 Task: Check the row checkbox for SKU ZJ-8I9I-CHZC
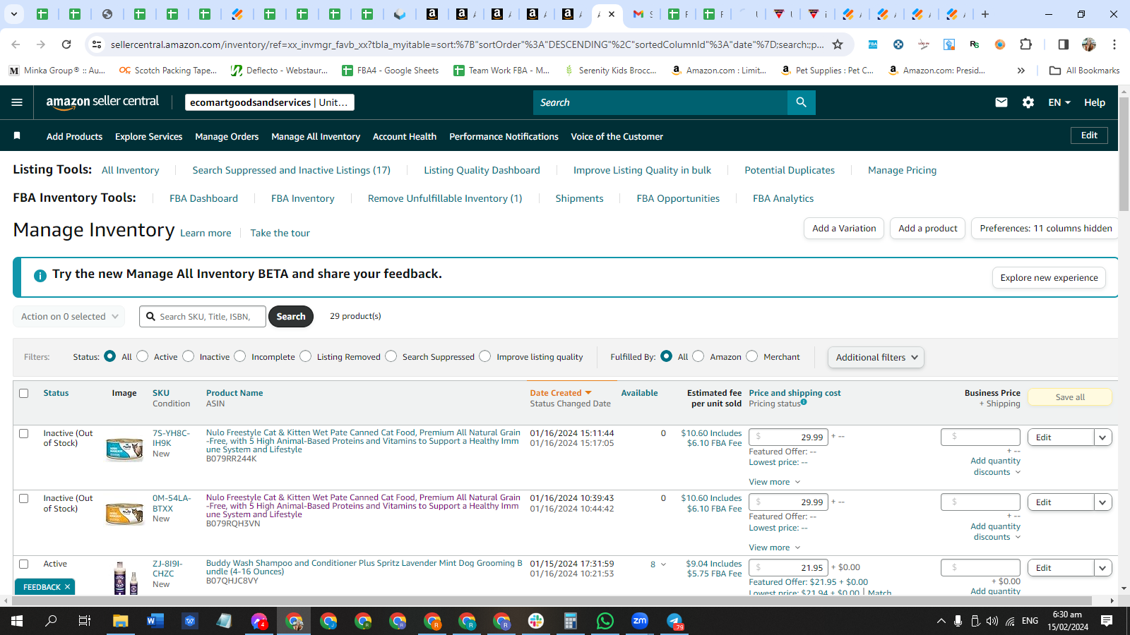[24, 564]
